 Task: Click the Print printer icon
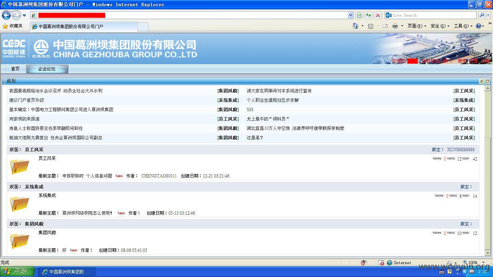395,26
